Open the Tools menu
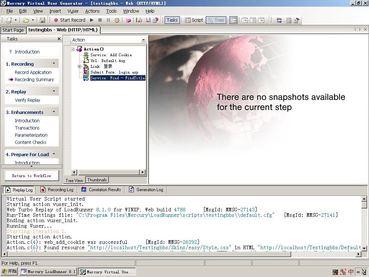This screenshot has height=277, width=369. coord(111,11)
